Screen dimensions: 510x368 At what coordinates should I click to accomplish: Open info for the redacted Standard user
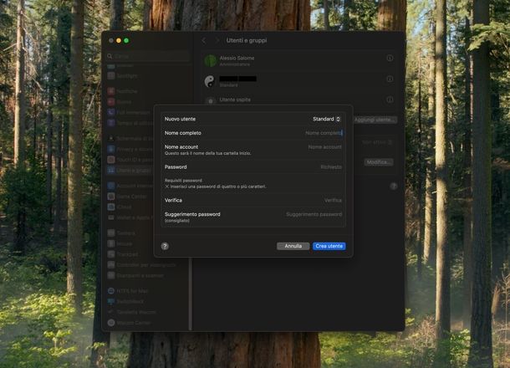point(390,79)
